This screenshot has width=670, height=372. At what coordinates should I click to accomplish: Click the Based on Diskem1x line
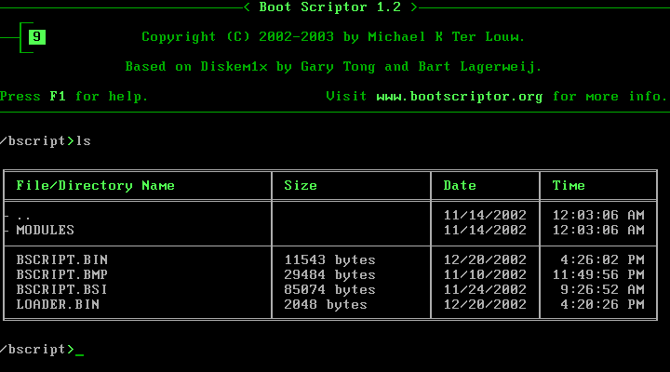pos(333,67)
